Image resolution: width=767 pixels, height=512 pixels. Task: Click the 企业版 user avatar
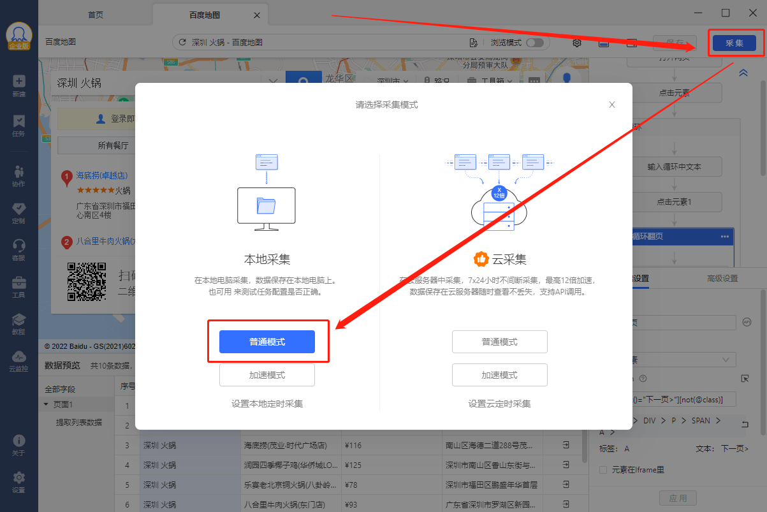pyautogui.click(x=19, y=37)
